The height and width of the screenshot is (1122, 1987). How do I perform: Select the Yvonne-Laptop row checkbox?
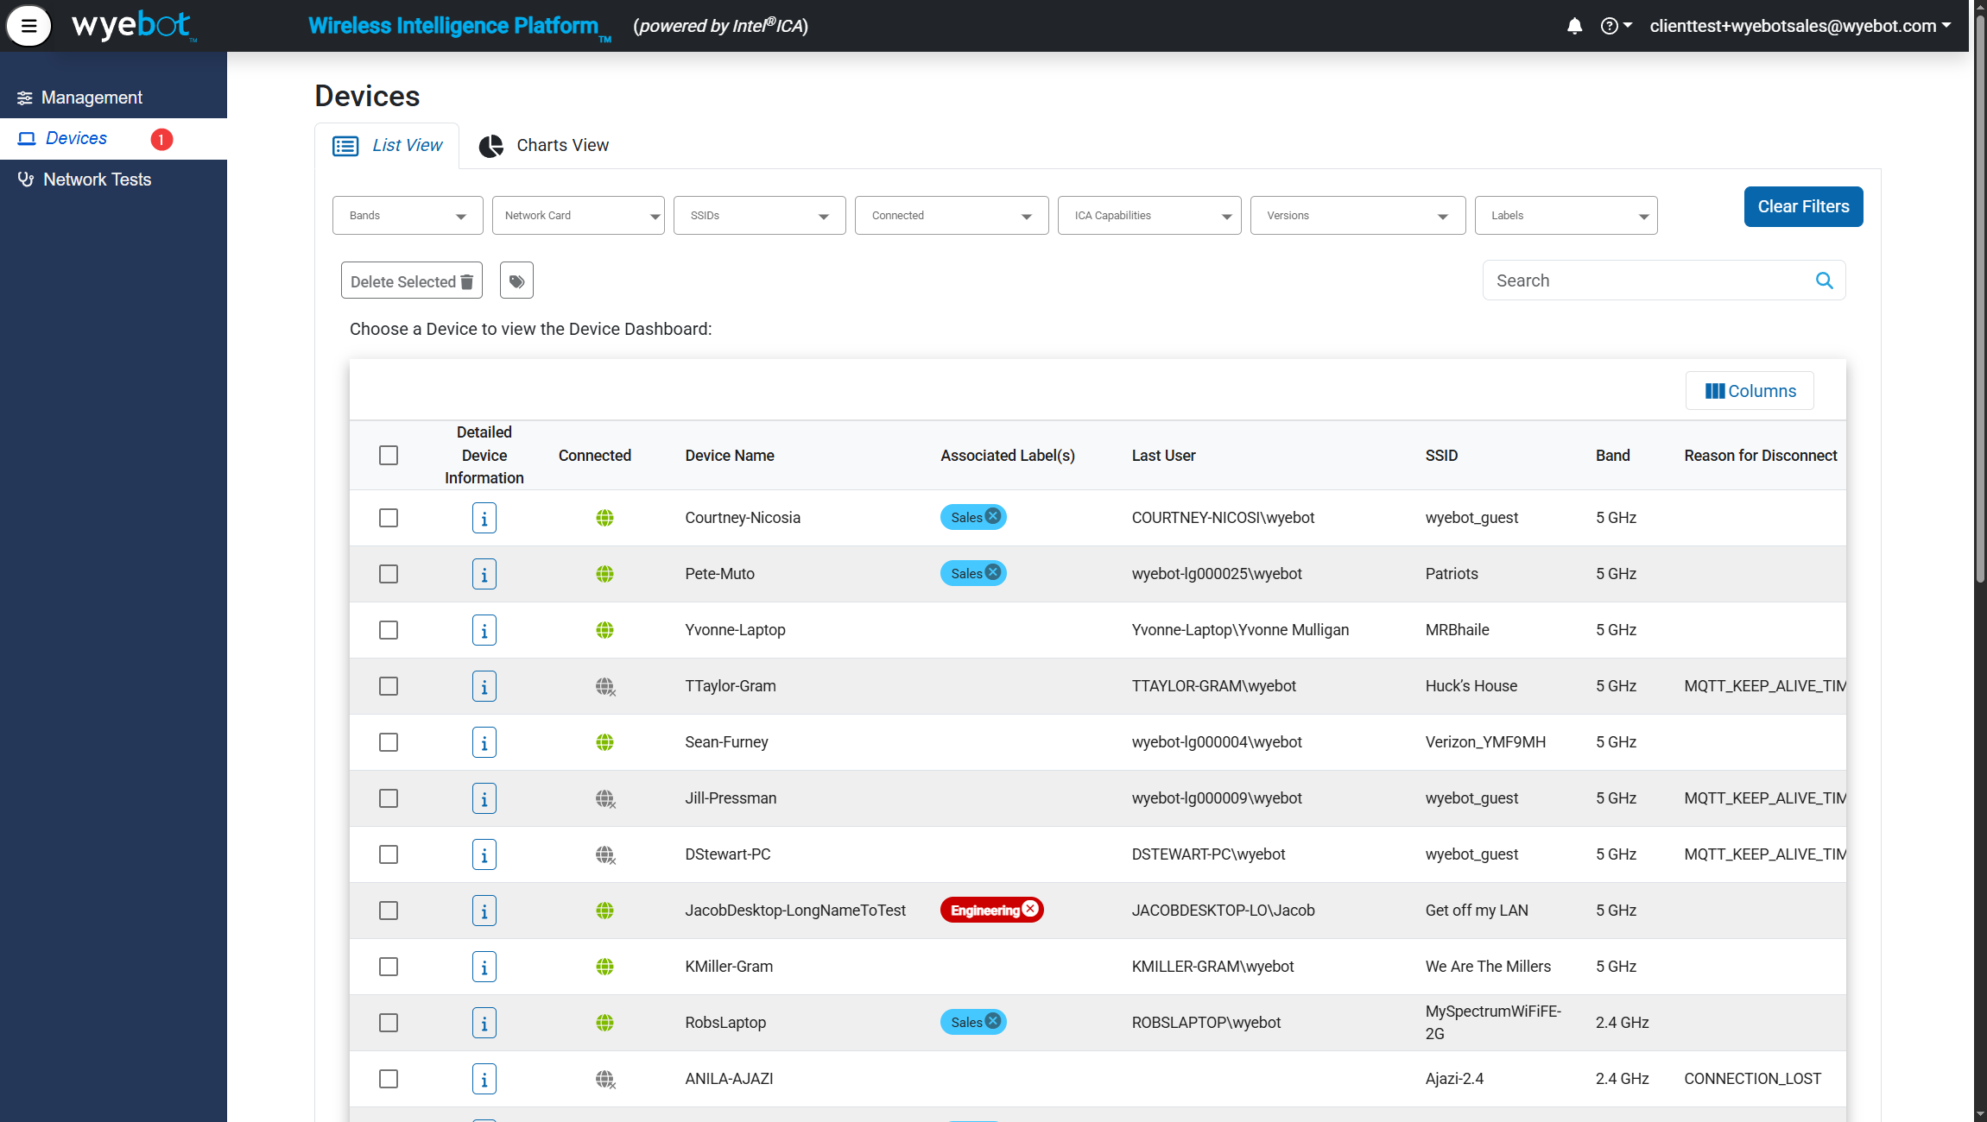389,630
